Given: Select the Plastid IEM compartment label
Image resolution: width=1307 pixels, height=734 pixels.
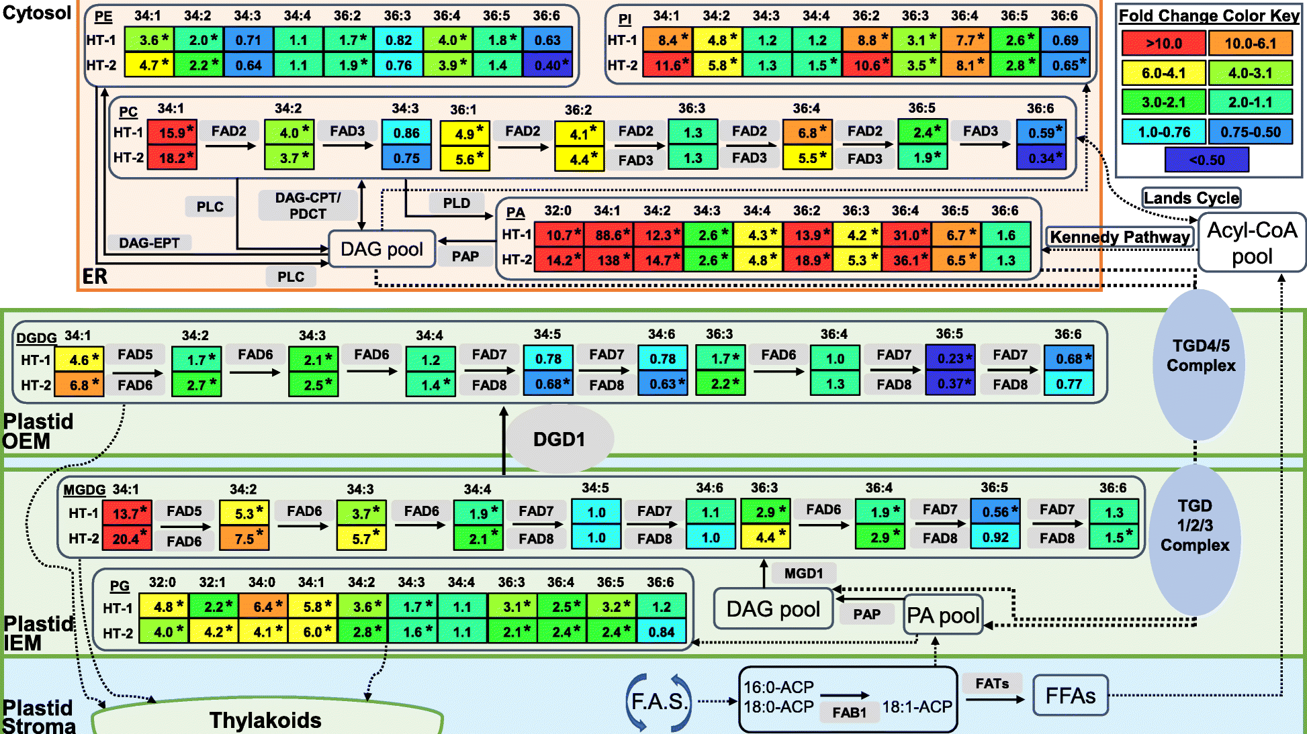Looking at the screenshot, I should point(38,633).
